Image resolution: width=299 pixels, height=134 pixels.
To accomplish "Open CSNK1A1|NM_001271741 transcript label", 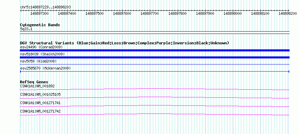I will coord(40,103).
